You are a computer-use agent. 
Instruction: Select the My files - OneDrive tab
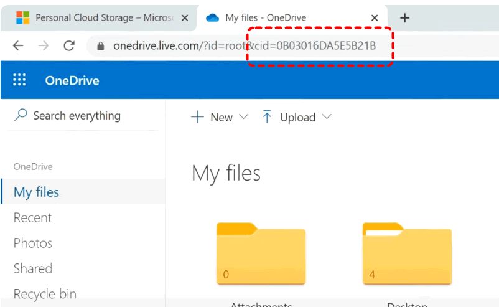pos(292,18)
